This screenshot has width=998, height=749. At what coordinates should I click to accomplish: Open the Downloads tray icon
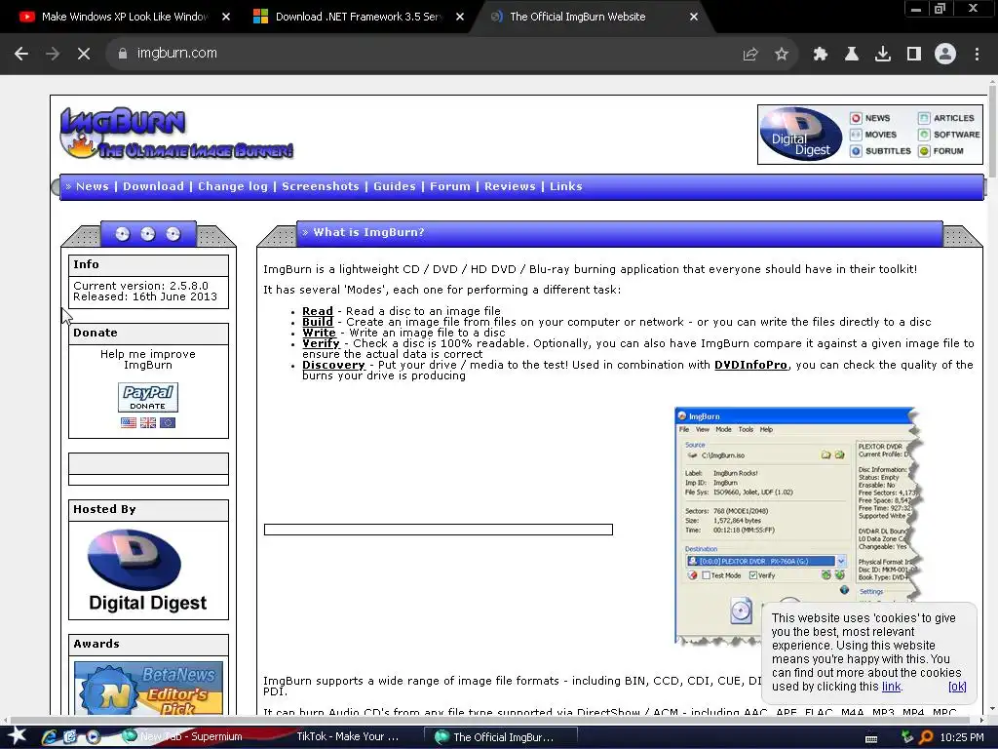pos(883,55)
